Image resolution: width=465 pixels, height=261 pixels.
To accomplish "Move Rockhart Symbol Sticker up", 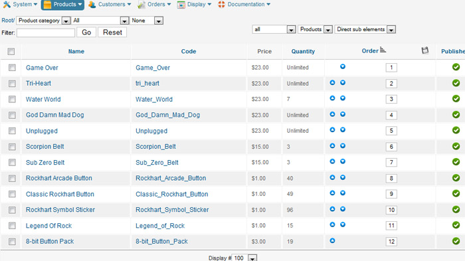I will (332, 209).
